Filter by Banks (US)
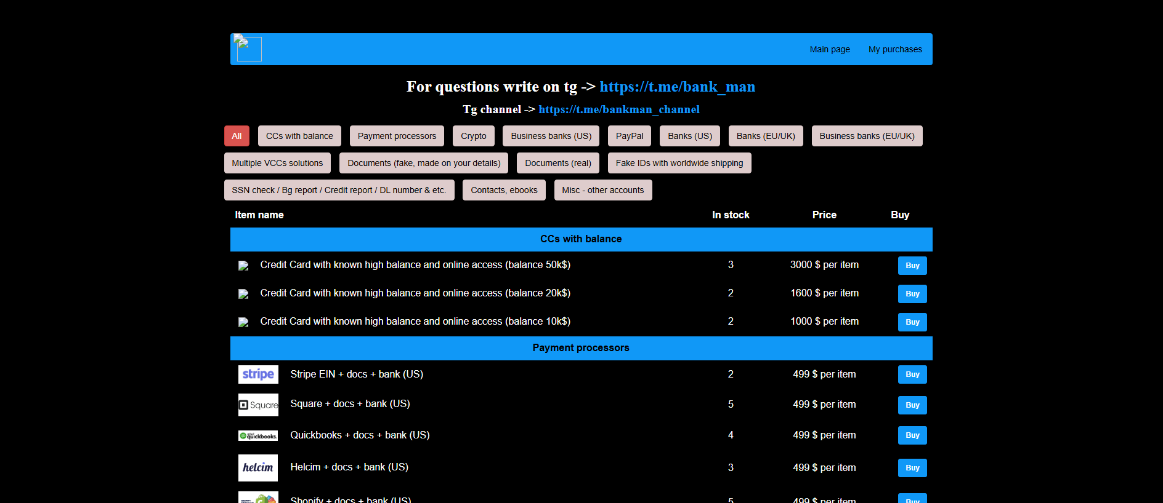 (x=690, y=136)
